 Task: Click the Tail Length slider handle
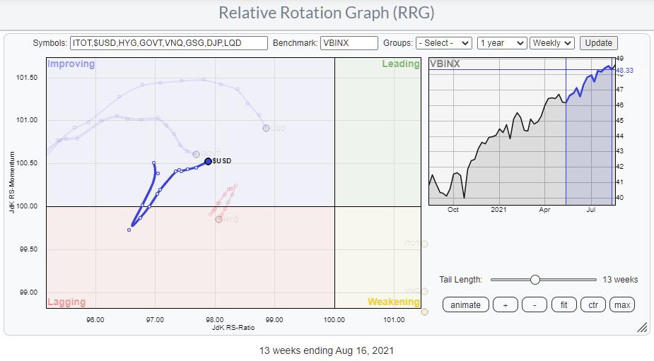tap(535, 280)
